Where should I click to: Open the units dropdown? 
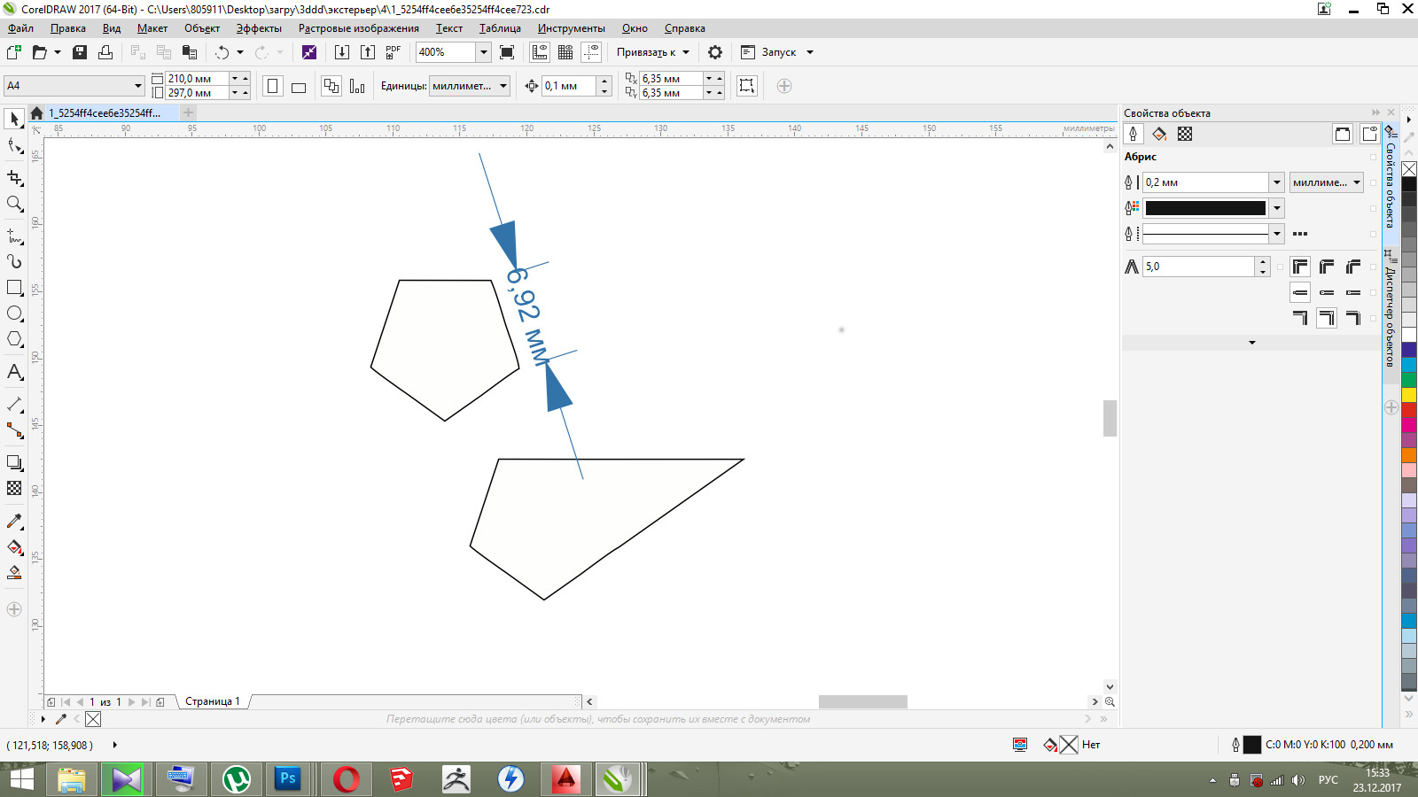(x=503, y=86)
